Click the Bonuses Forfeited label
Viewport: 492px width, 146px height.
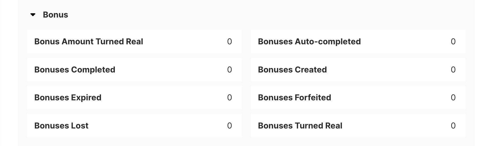click(x=294, y=98)
